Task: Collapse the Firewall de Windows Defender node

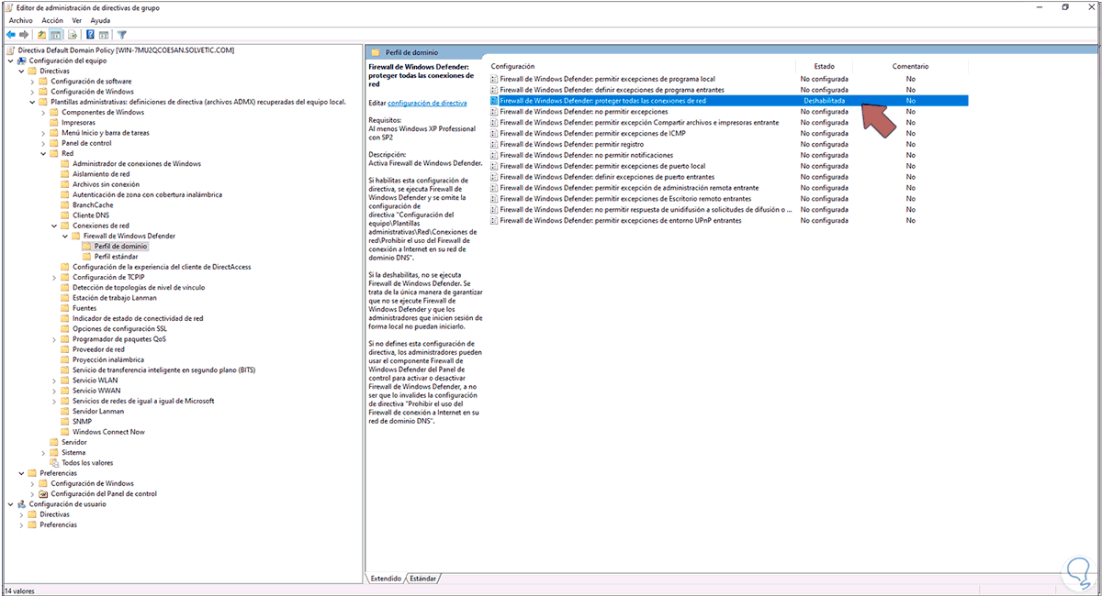Action: pyautogui.click(x=65, y=236)
